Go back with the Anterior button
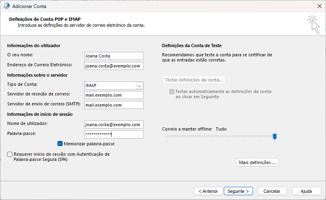This screenshot has width=326, height=200. [x=208, y=191]
